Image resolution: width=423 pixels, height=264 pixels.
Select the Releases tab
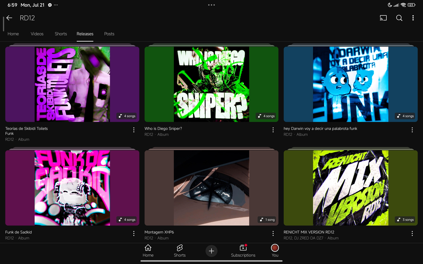click(85, 34)
